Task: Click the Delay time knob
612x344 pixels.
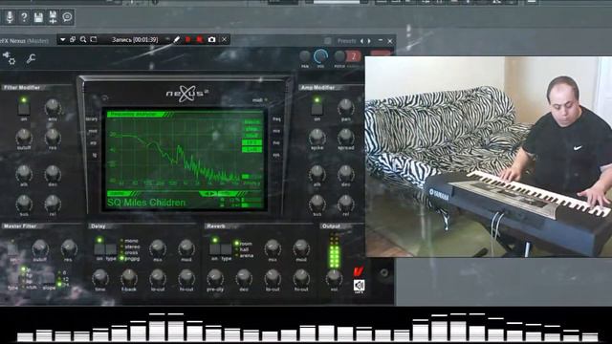Action: click(x=99, y=278)
